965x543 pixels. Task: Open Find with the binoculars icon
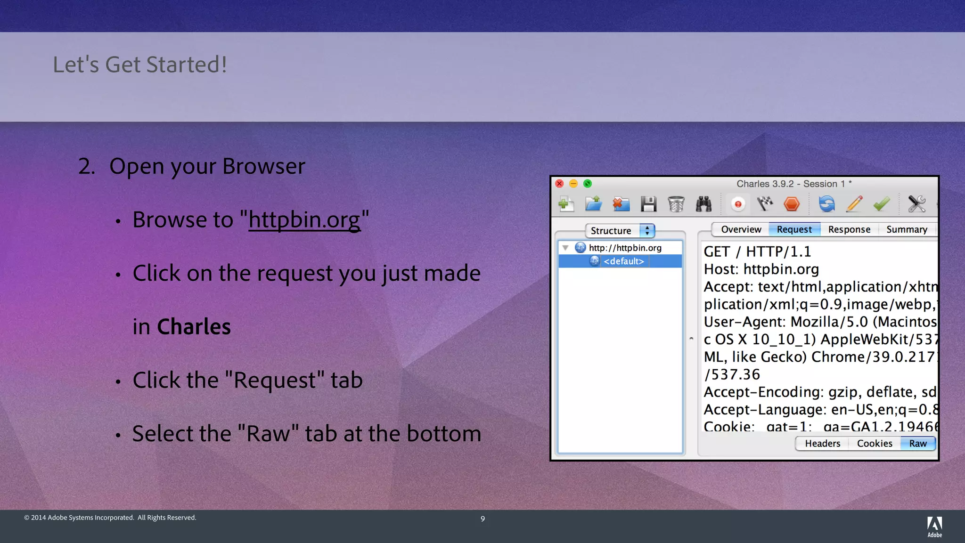(x=703, y=204)
